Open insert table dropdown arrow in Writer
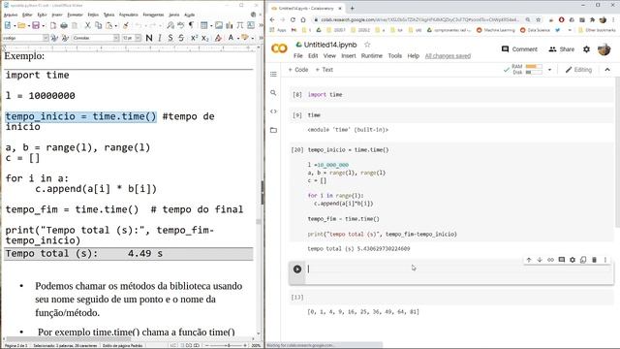This screenshot has height=349, width=620. tap(211, 26)
